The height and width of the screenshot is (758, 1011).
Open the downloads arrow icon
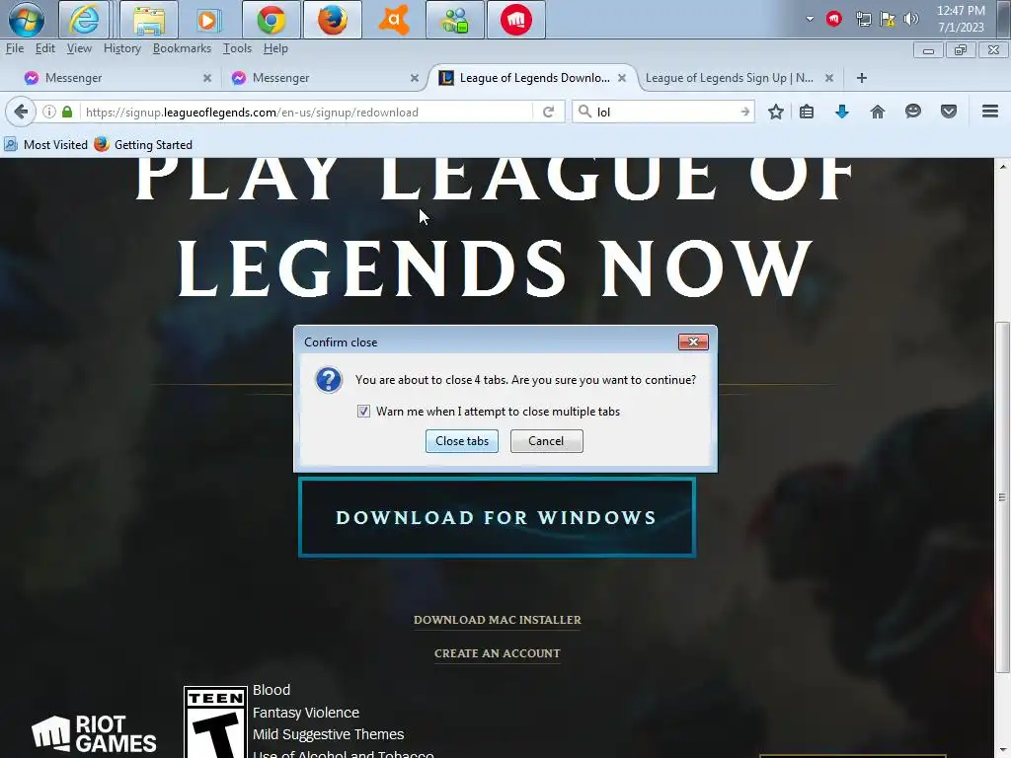841,112
